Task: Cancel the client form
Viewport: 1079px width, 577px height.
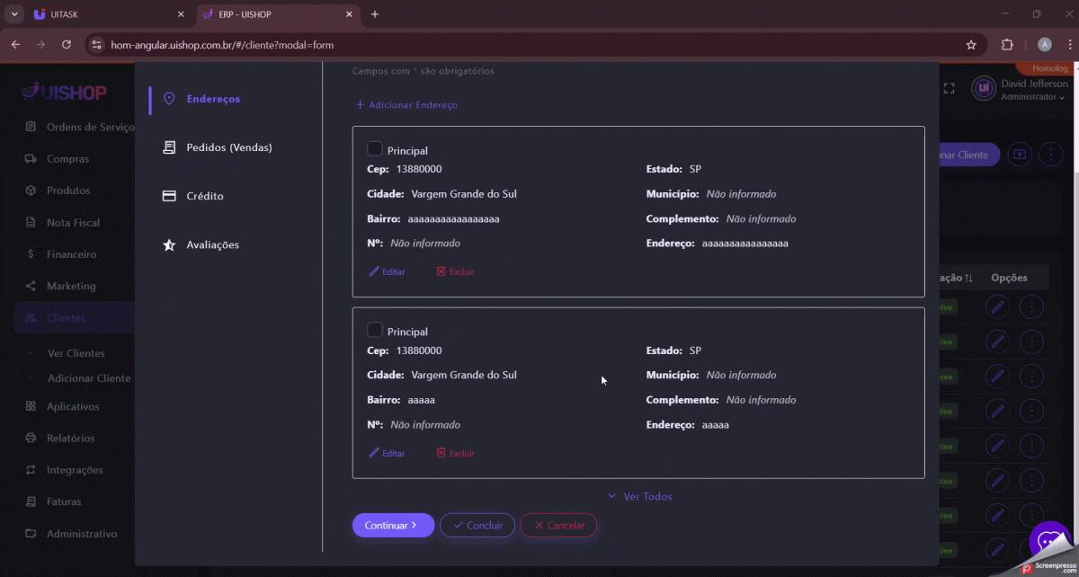Action: coord(558,525)
